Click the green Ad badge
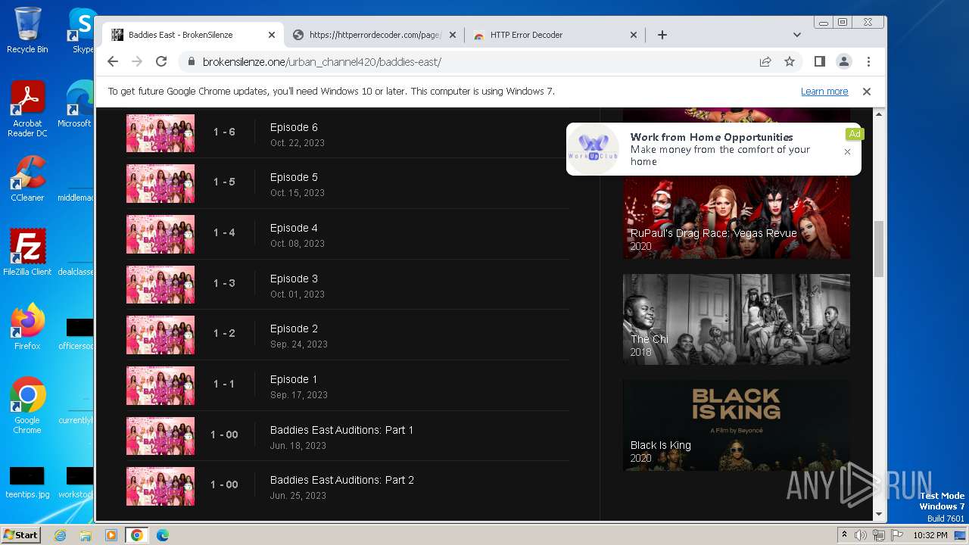969x545 pixels. tap(855, 134)
